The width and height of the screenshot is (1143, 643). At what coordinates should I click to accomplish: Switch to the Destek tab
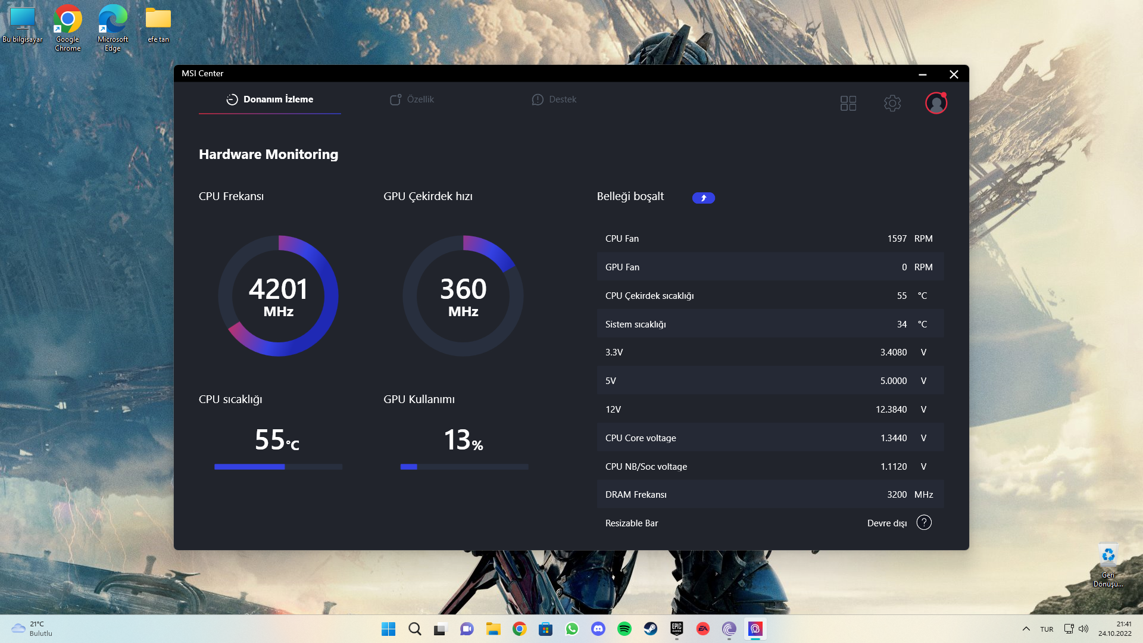click(554, 99)
